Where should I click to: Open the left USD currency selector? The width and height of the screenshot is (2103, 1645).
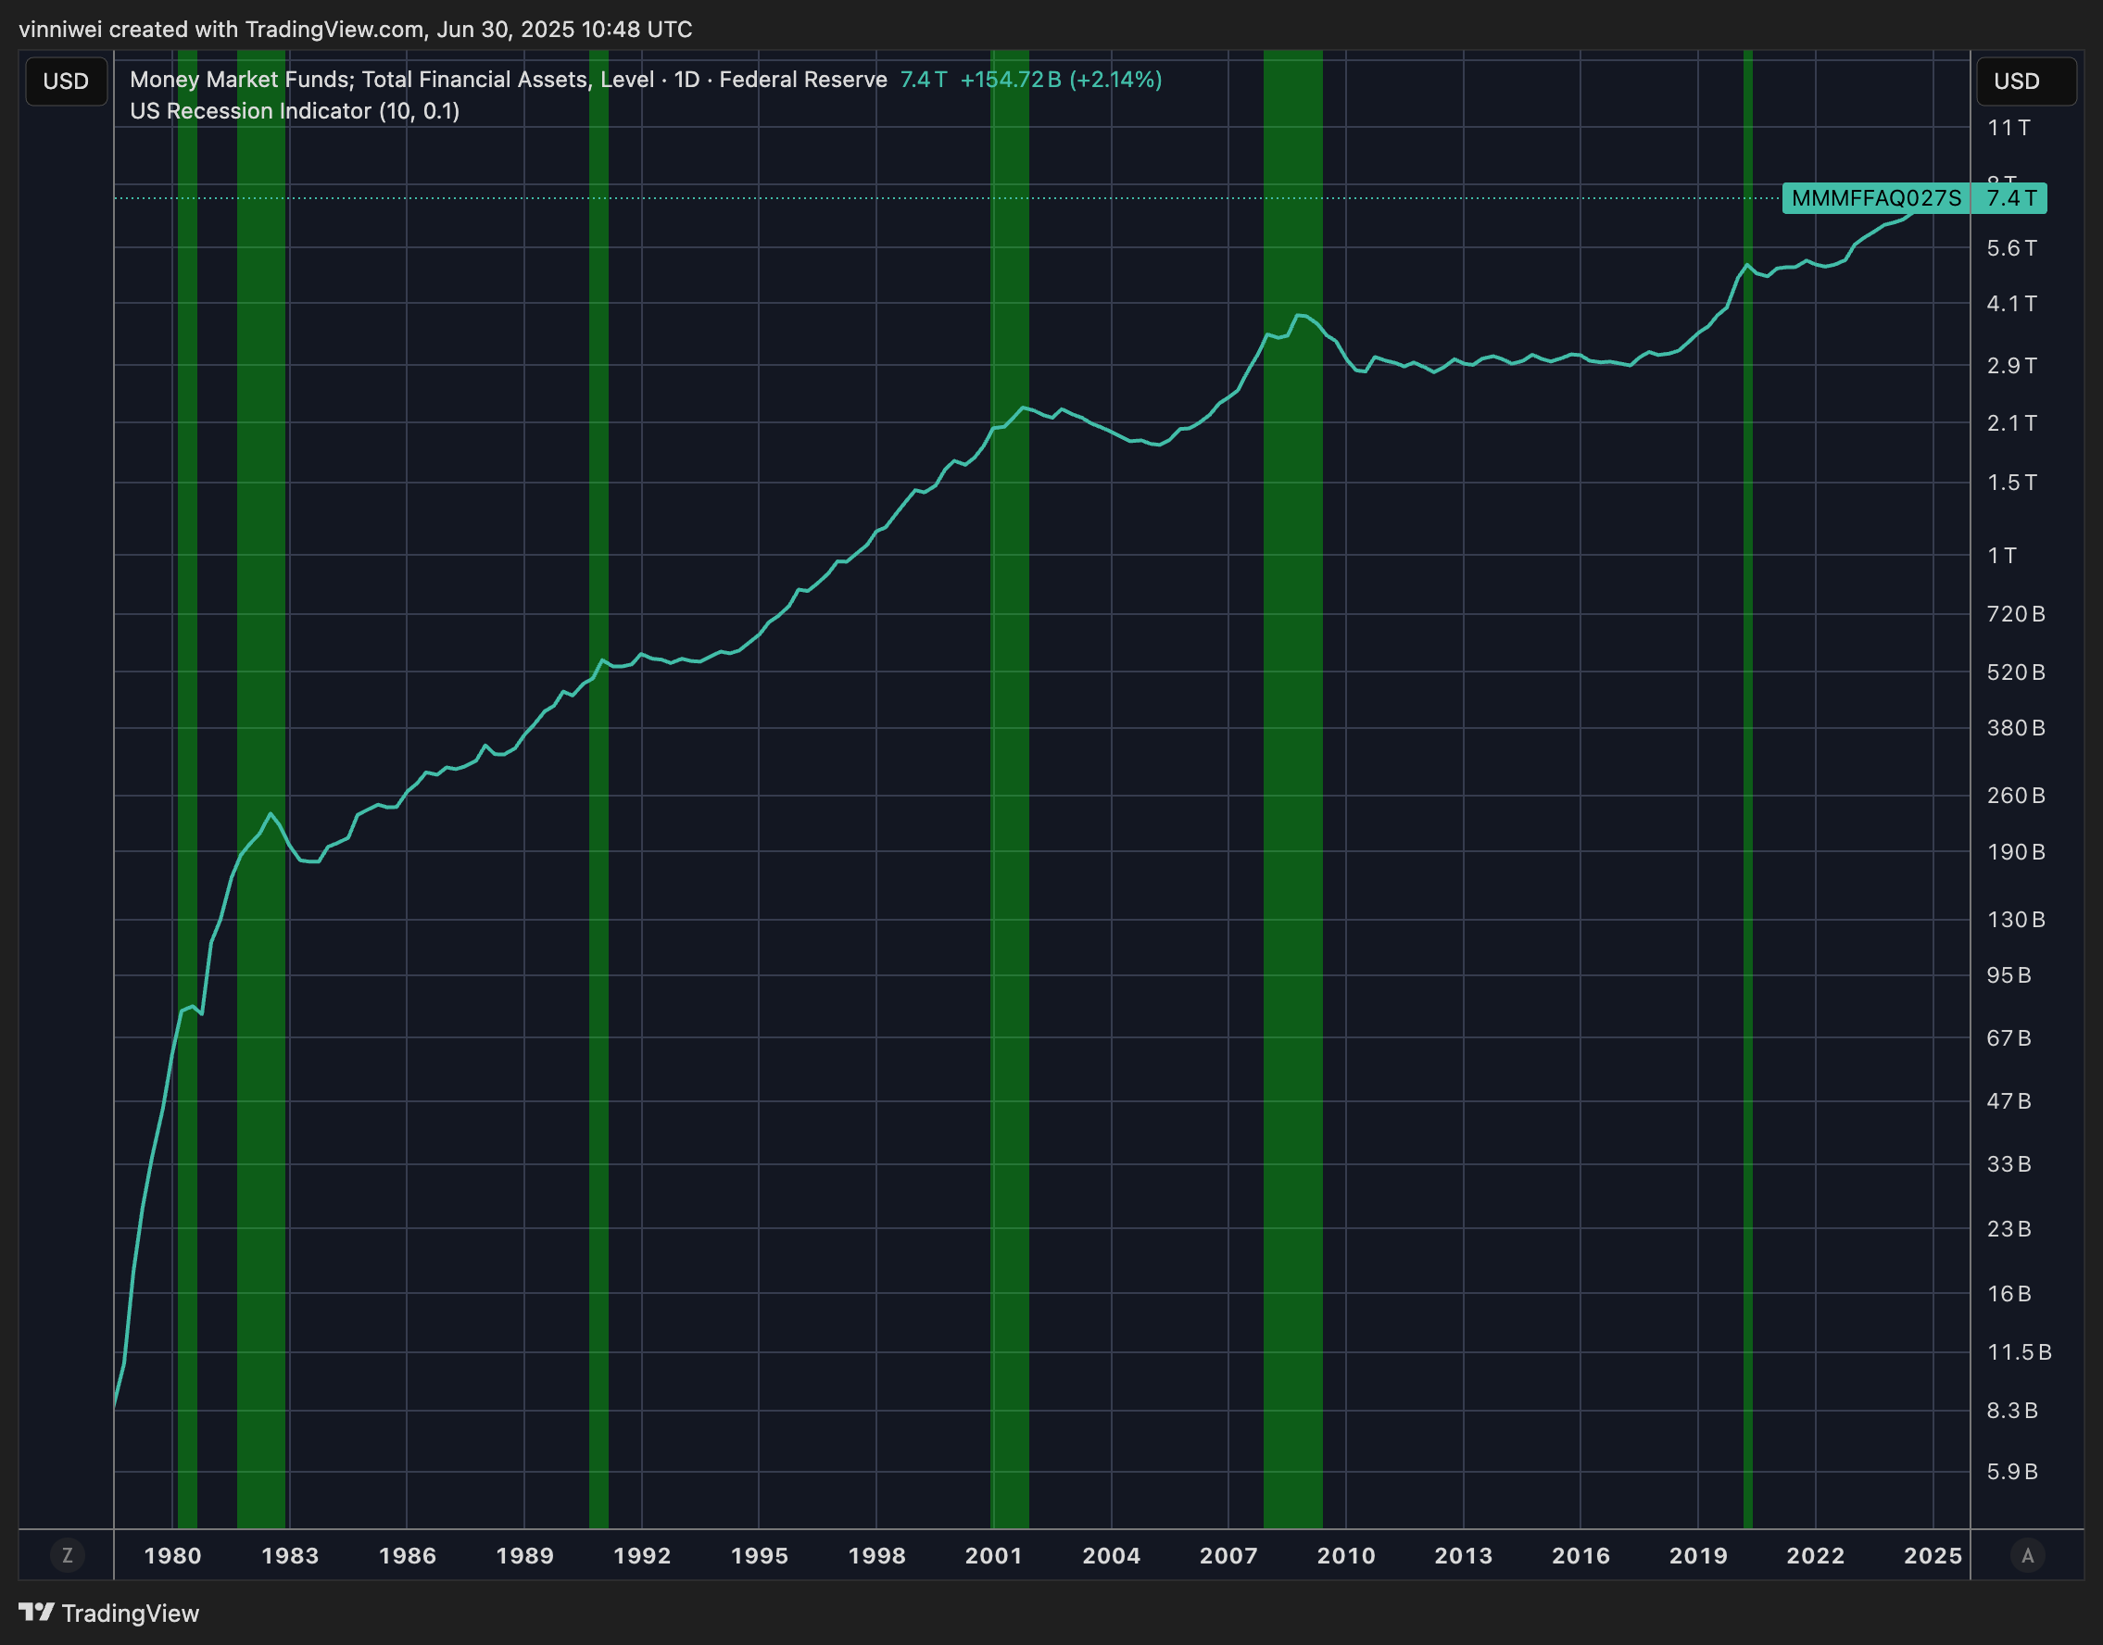click(66, 81)
